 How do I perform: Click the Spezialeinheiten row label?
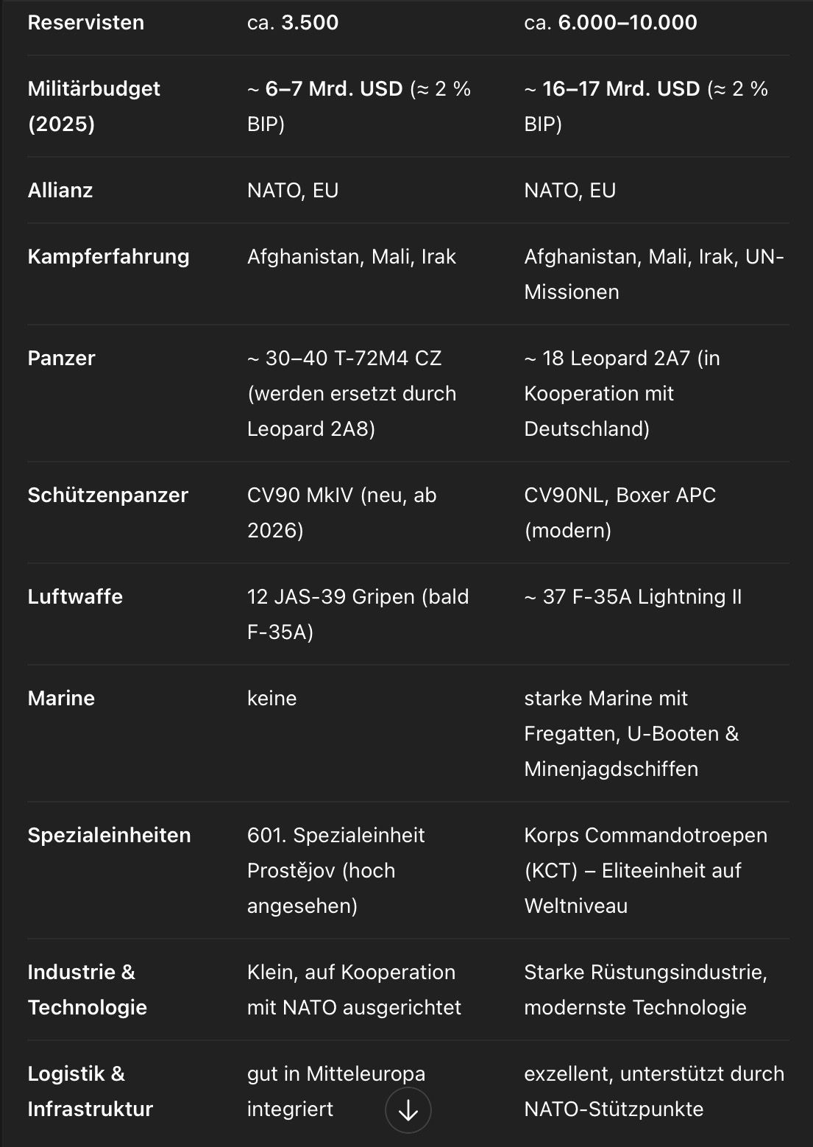point(109,835)
